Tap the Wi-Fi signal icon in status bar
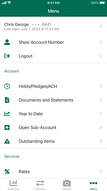 (9, 3)
